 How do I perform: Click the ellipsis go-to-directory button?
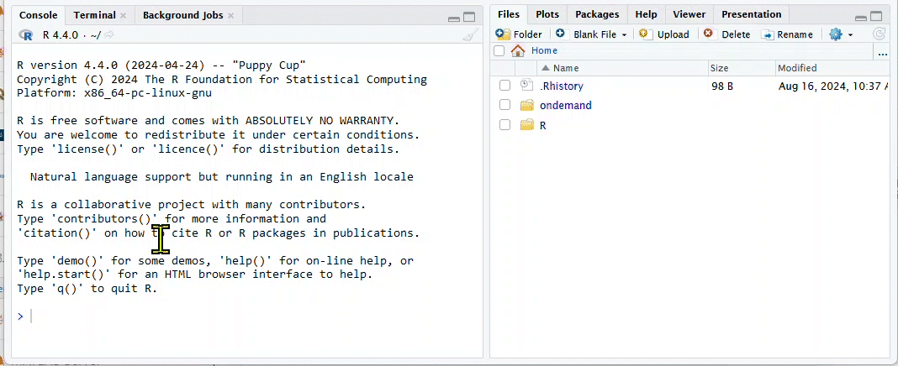click(x=883, y=54)
